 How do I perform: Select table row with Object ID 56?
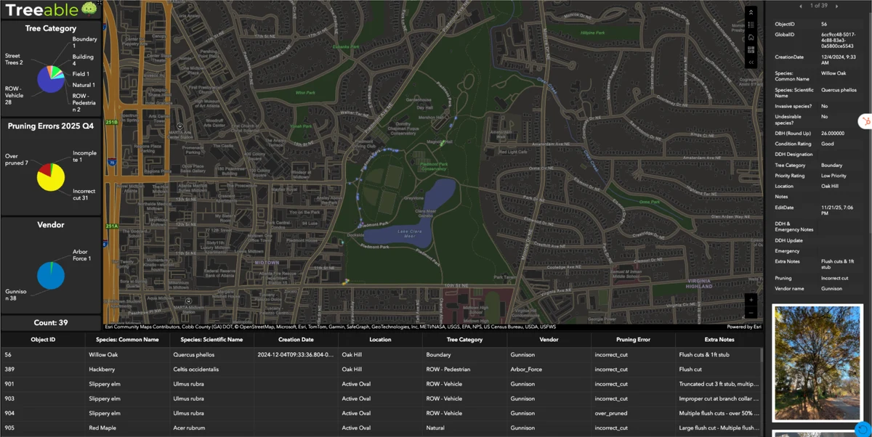[x=381, y=355]
